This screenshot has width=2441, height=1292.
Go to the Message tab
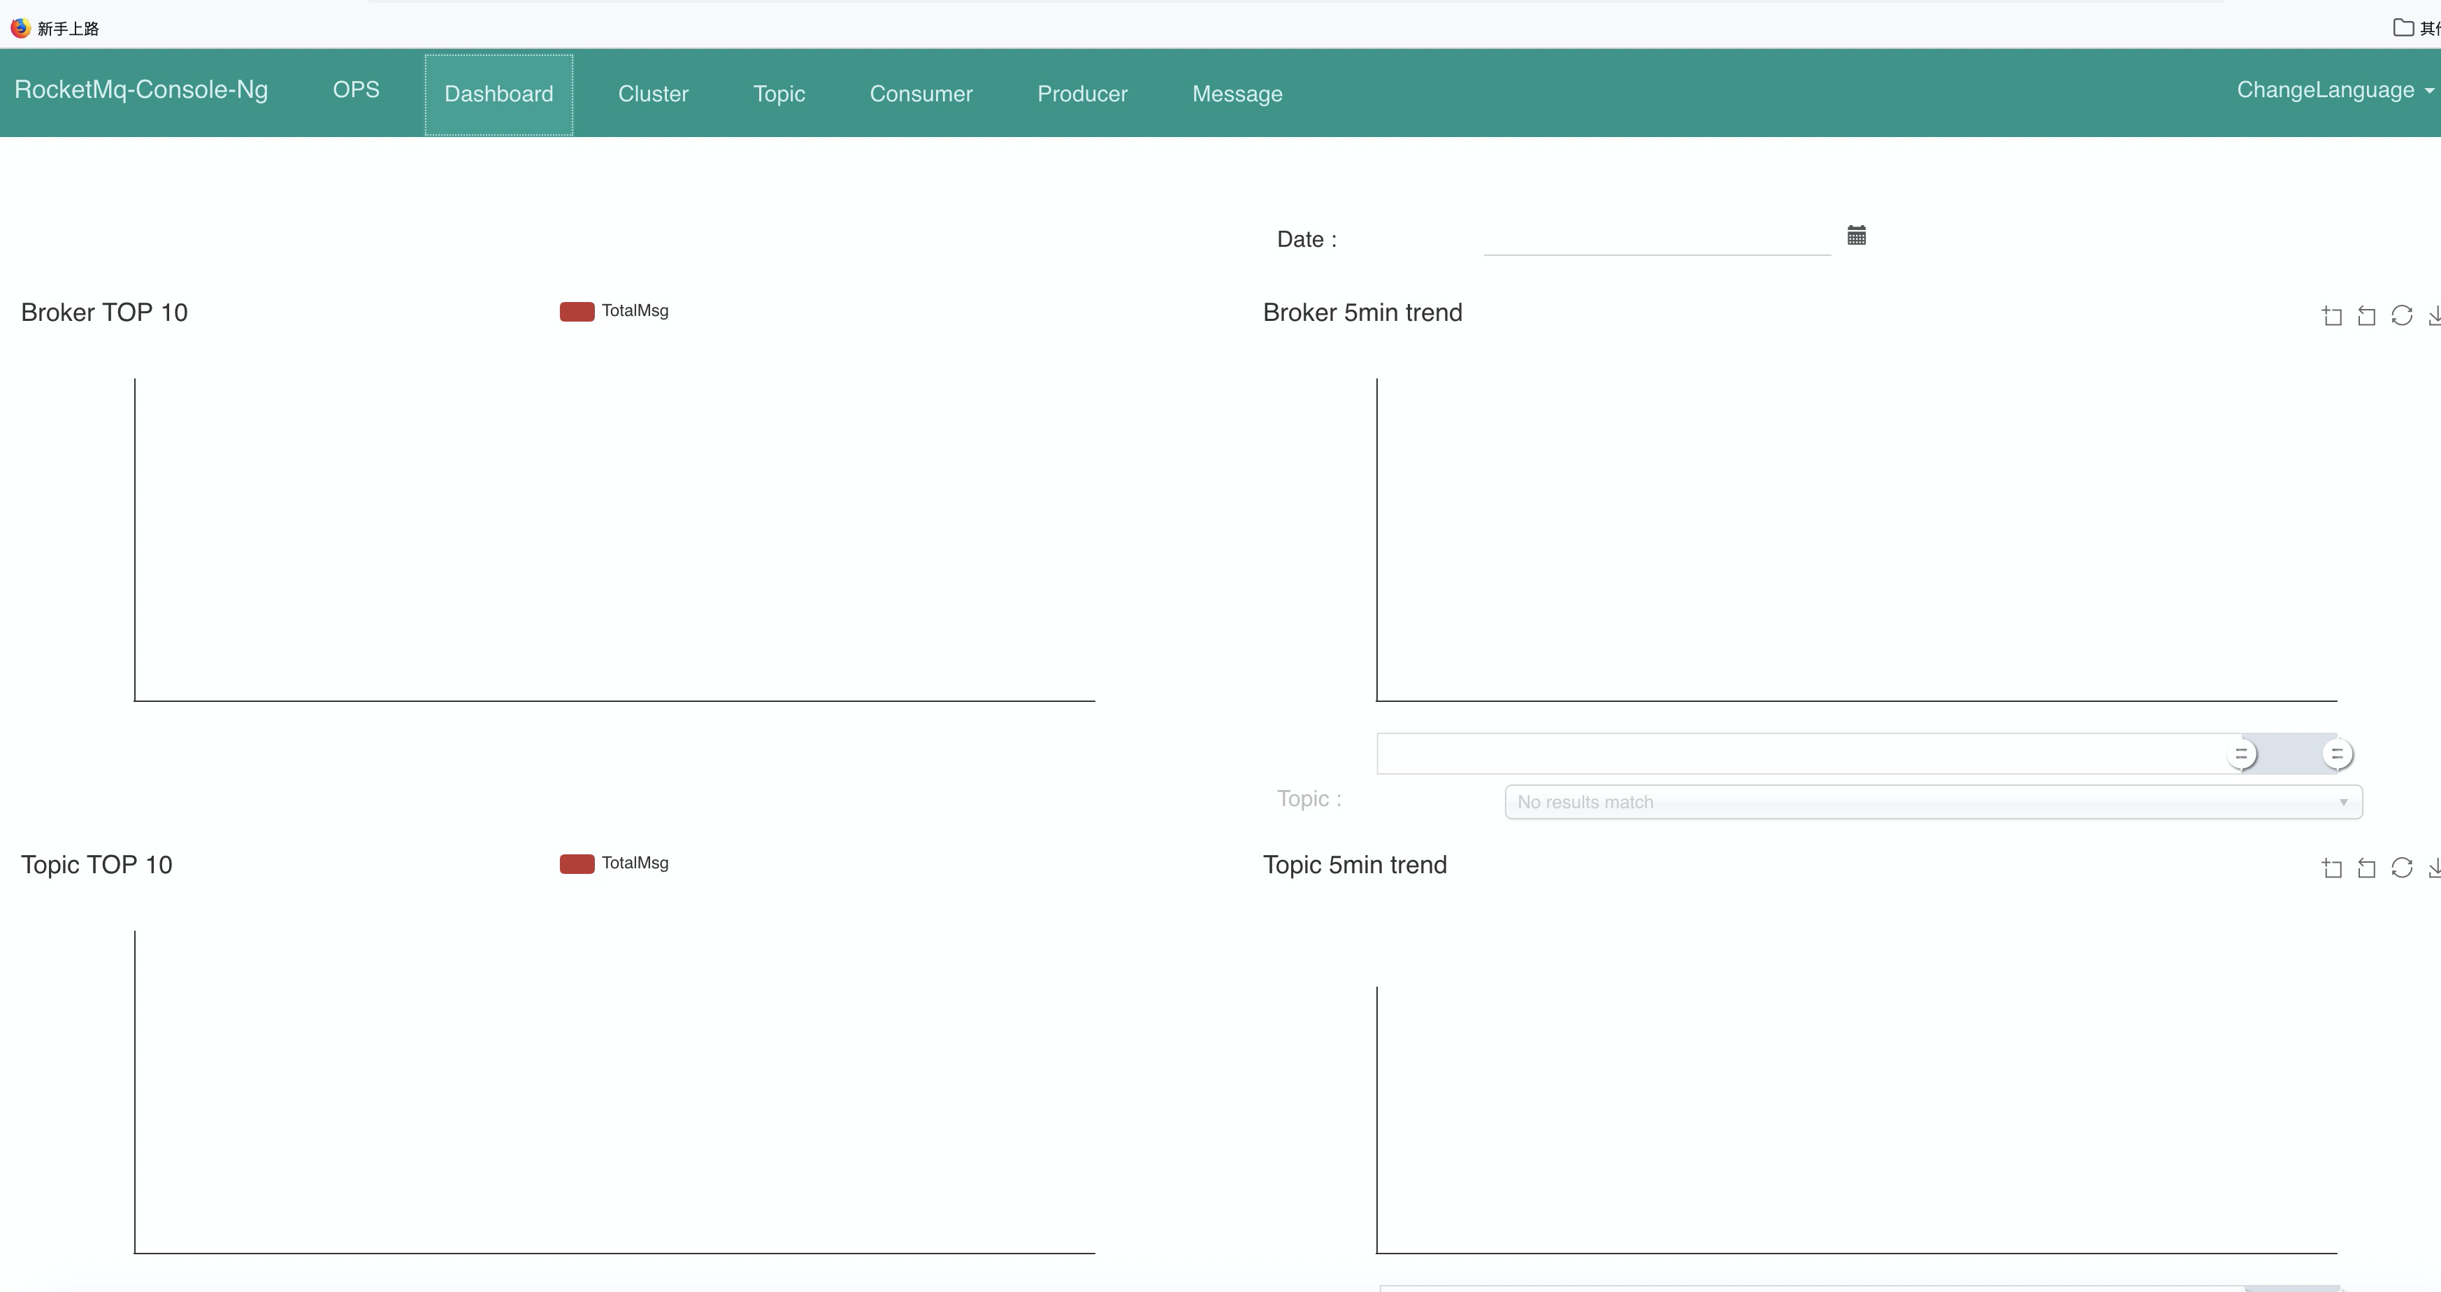click(x=1237, y=94)
